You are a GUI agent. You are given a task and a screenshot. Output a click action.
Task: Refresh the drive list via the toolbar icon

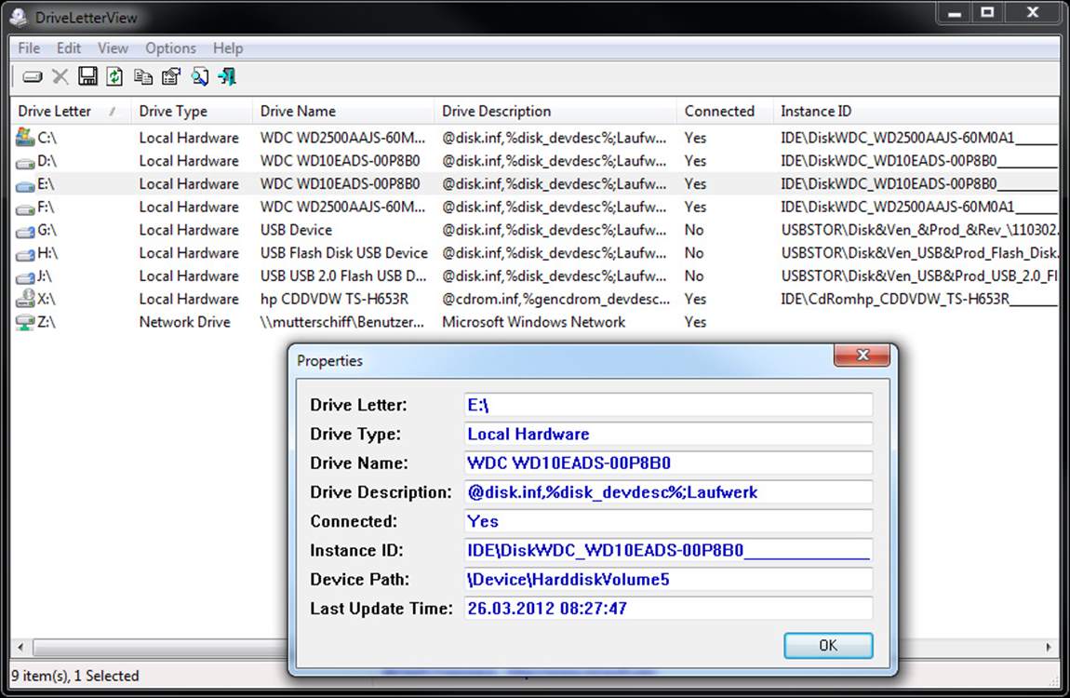coord(114,76)
